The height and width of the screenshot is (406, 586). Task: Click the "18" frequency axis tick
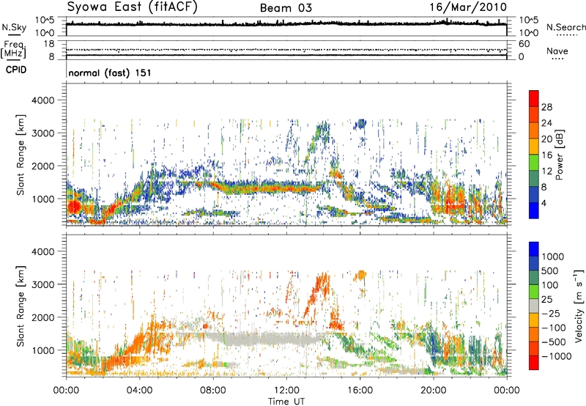coord(49,44)
